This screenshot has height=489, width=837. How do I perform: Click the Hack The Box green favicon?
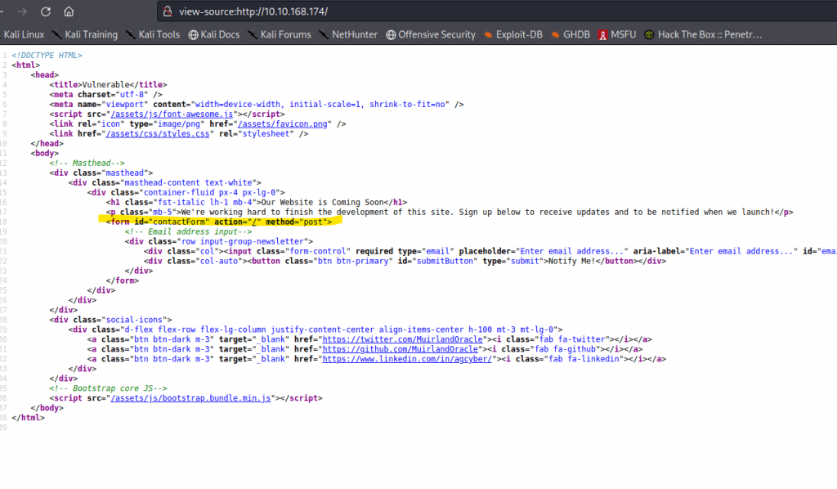(x=649, y=34)
